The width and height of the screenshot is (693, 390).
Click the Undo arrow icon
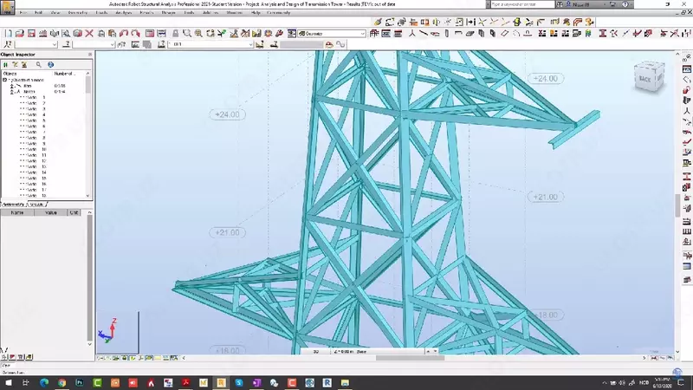[123, 34]
